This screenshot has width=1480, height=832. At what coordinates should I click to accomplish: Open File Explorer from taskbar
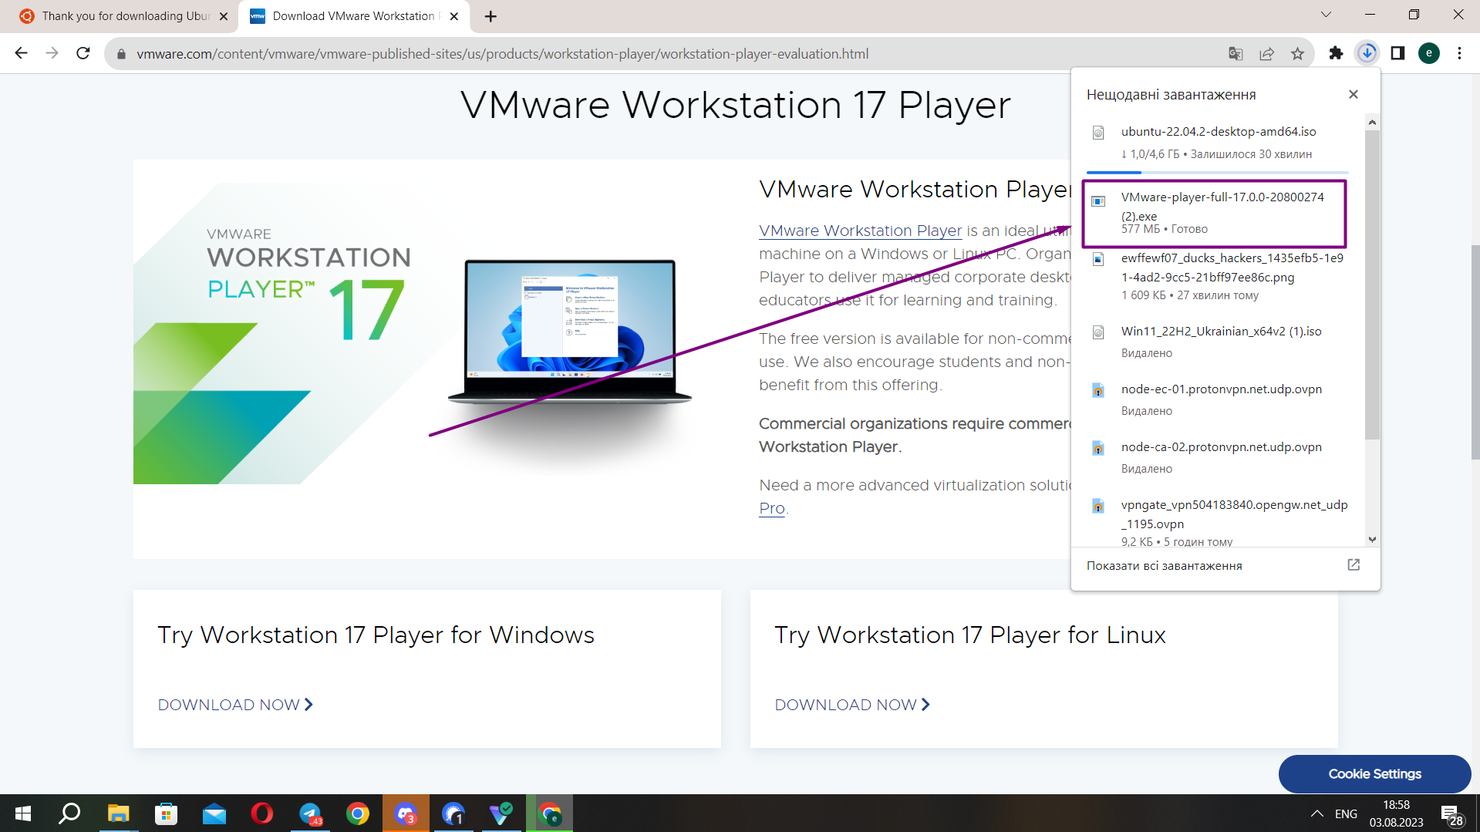[118, 813]
